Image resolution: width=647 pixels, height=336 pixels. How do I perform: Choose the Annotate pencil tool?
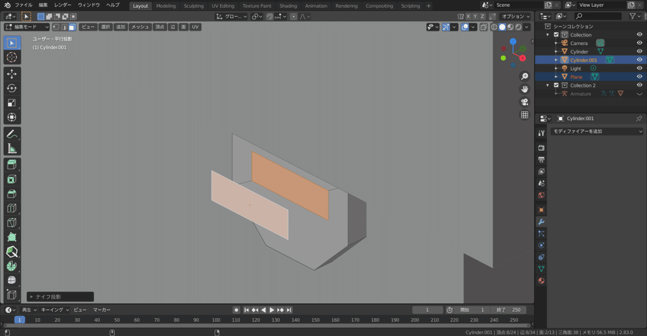12,134
